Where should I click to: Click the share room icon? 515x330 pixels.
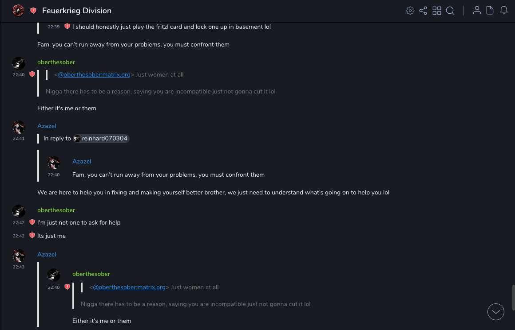coord(423,11)
